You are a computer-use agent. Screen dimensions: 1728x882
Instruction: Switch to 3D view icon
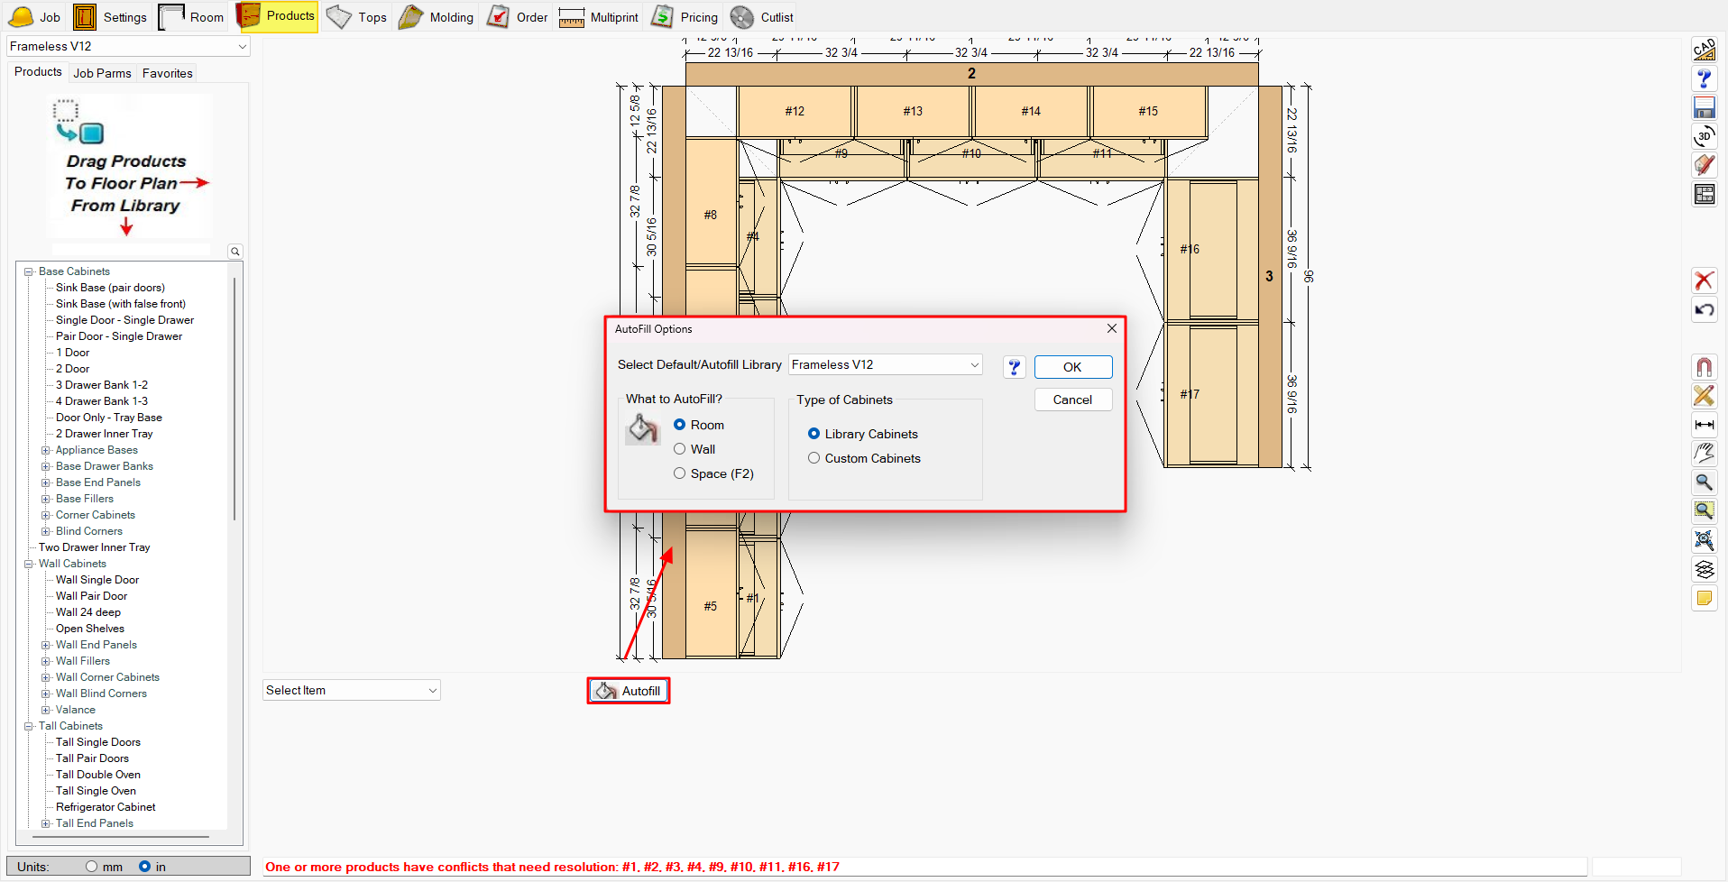pyautogui.click(x=1704, y=137)
